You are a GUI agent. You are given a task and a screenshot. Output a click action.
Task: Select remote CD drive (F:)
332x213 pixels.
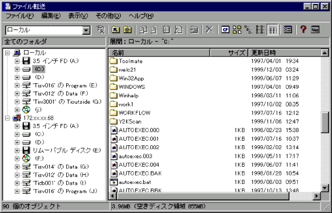click(39, 158)
